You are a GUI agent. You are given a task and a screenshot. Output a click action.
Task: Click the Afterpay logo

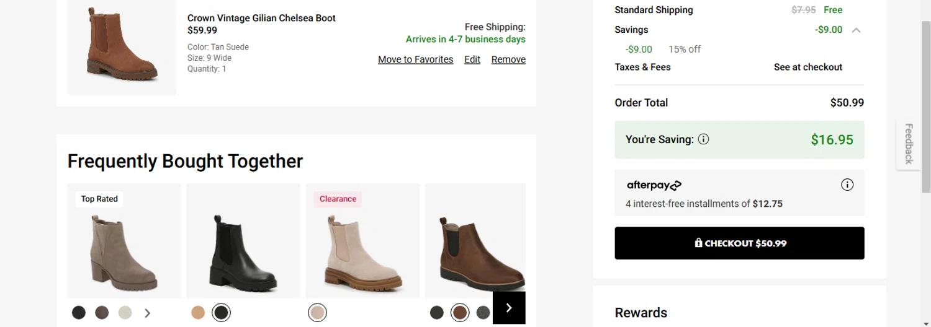(x=654, y=185)
